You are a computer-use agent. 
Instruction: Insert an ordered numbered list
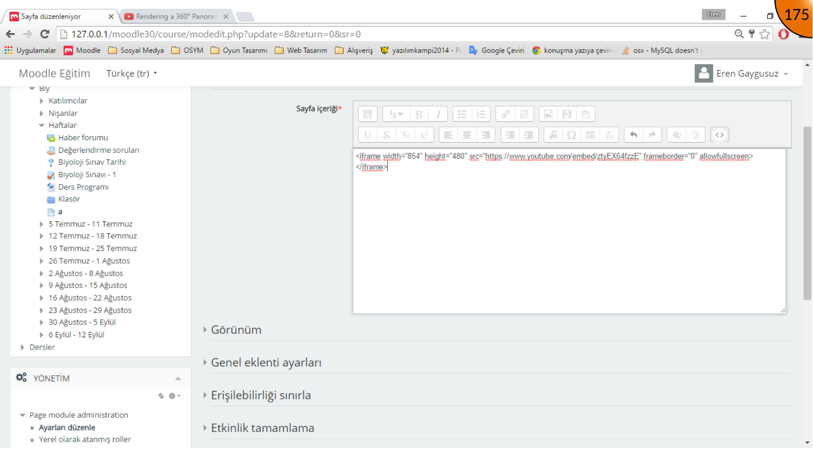click(481, 114)
